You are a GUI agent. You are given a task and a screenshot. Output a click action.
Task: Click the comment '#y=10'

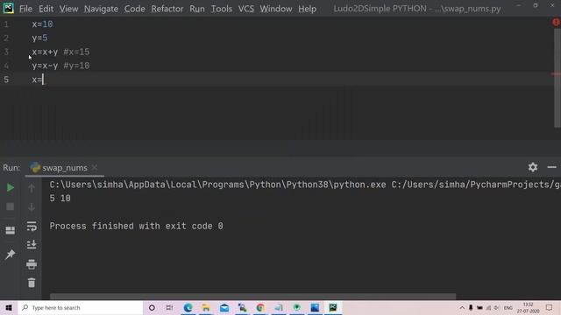(x=76, y=66)
